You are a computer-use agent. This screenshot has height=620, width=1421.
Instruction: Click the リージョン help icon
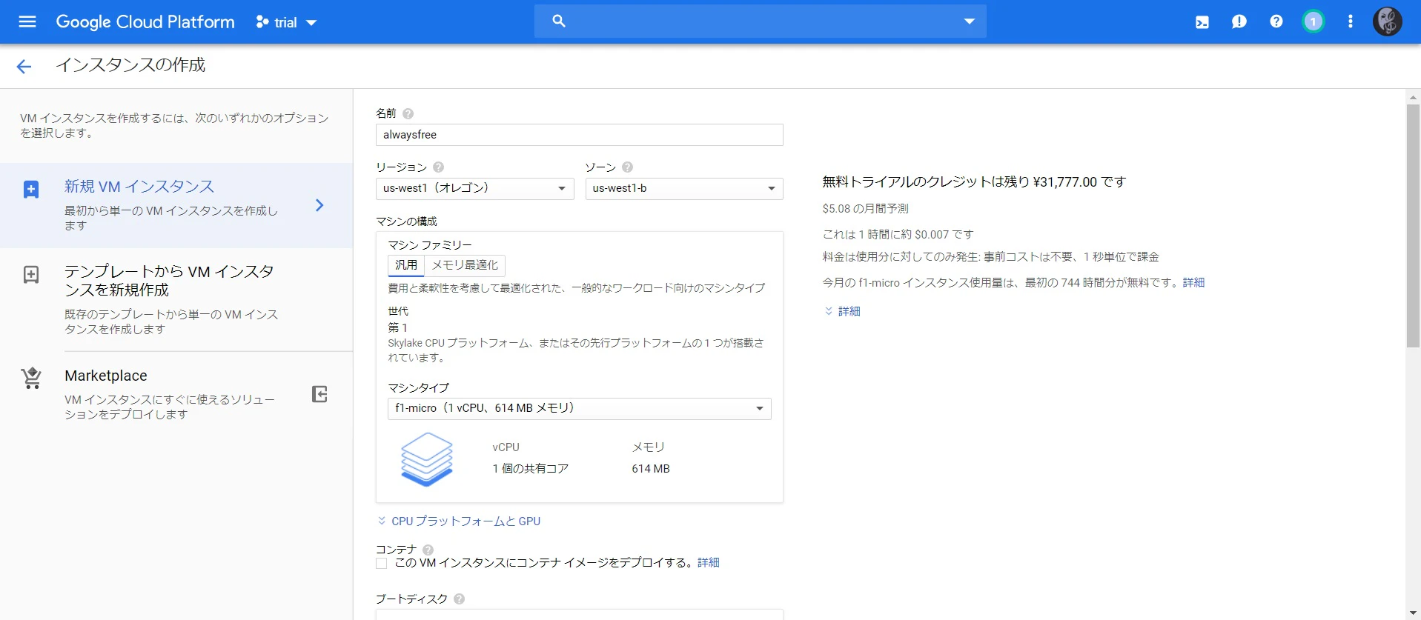(x=438, y=167)
